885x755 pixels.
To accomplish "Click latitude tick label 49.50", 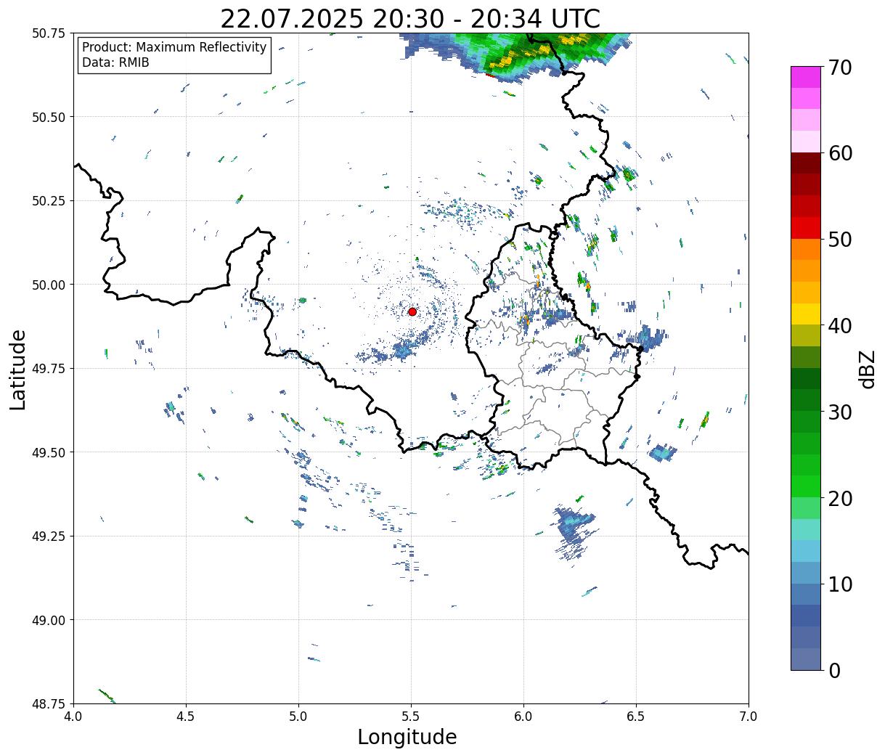I will point(49,452).
